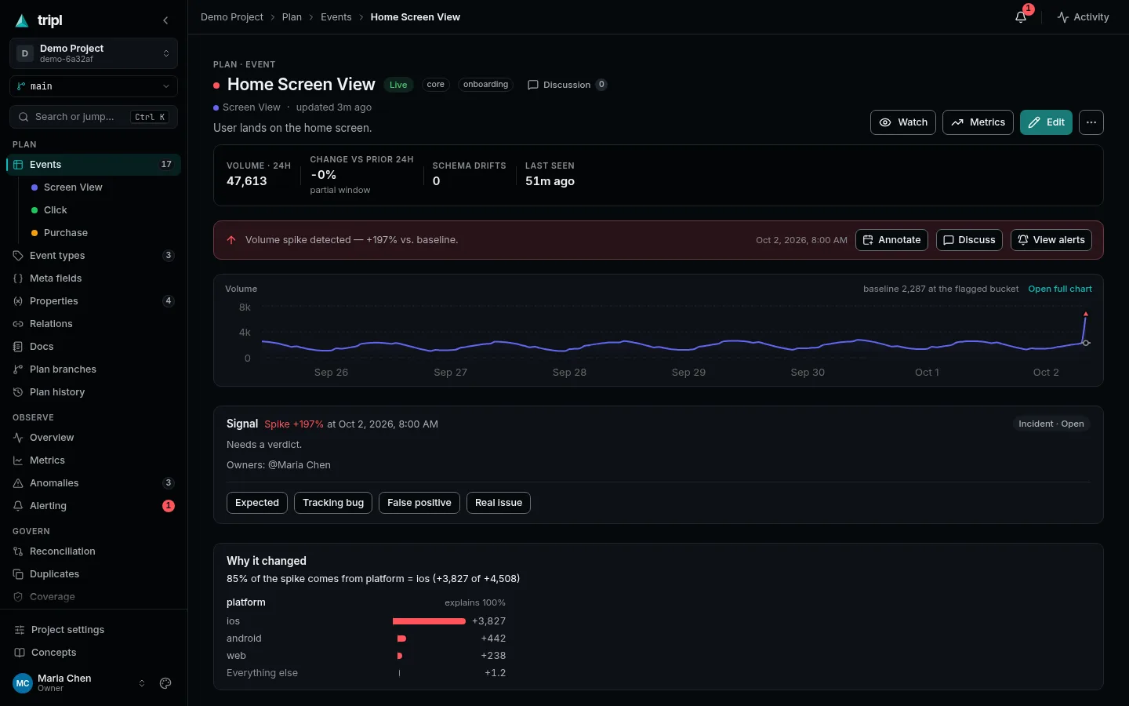Click the web contribution bar

click(400, 656)
